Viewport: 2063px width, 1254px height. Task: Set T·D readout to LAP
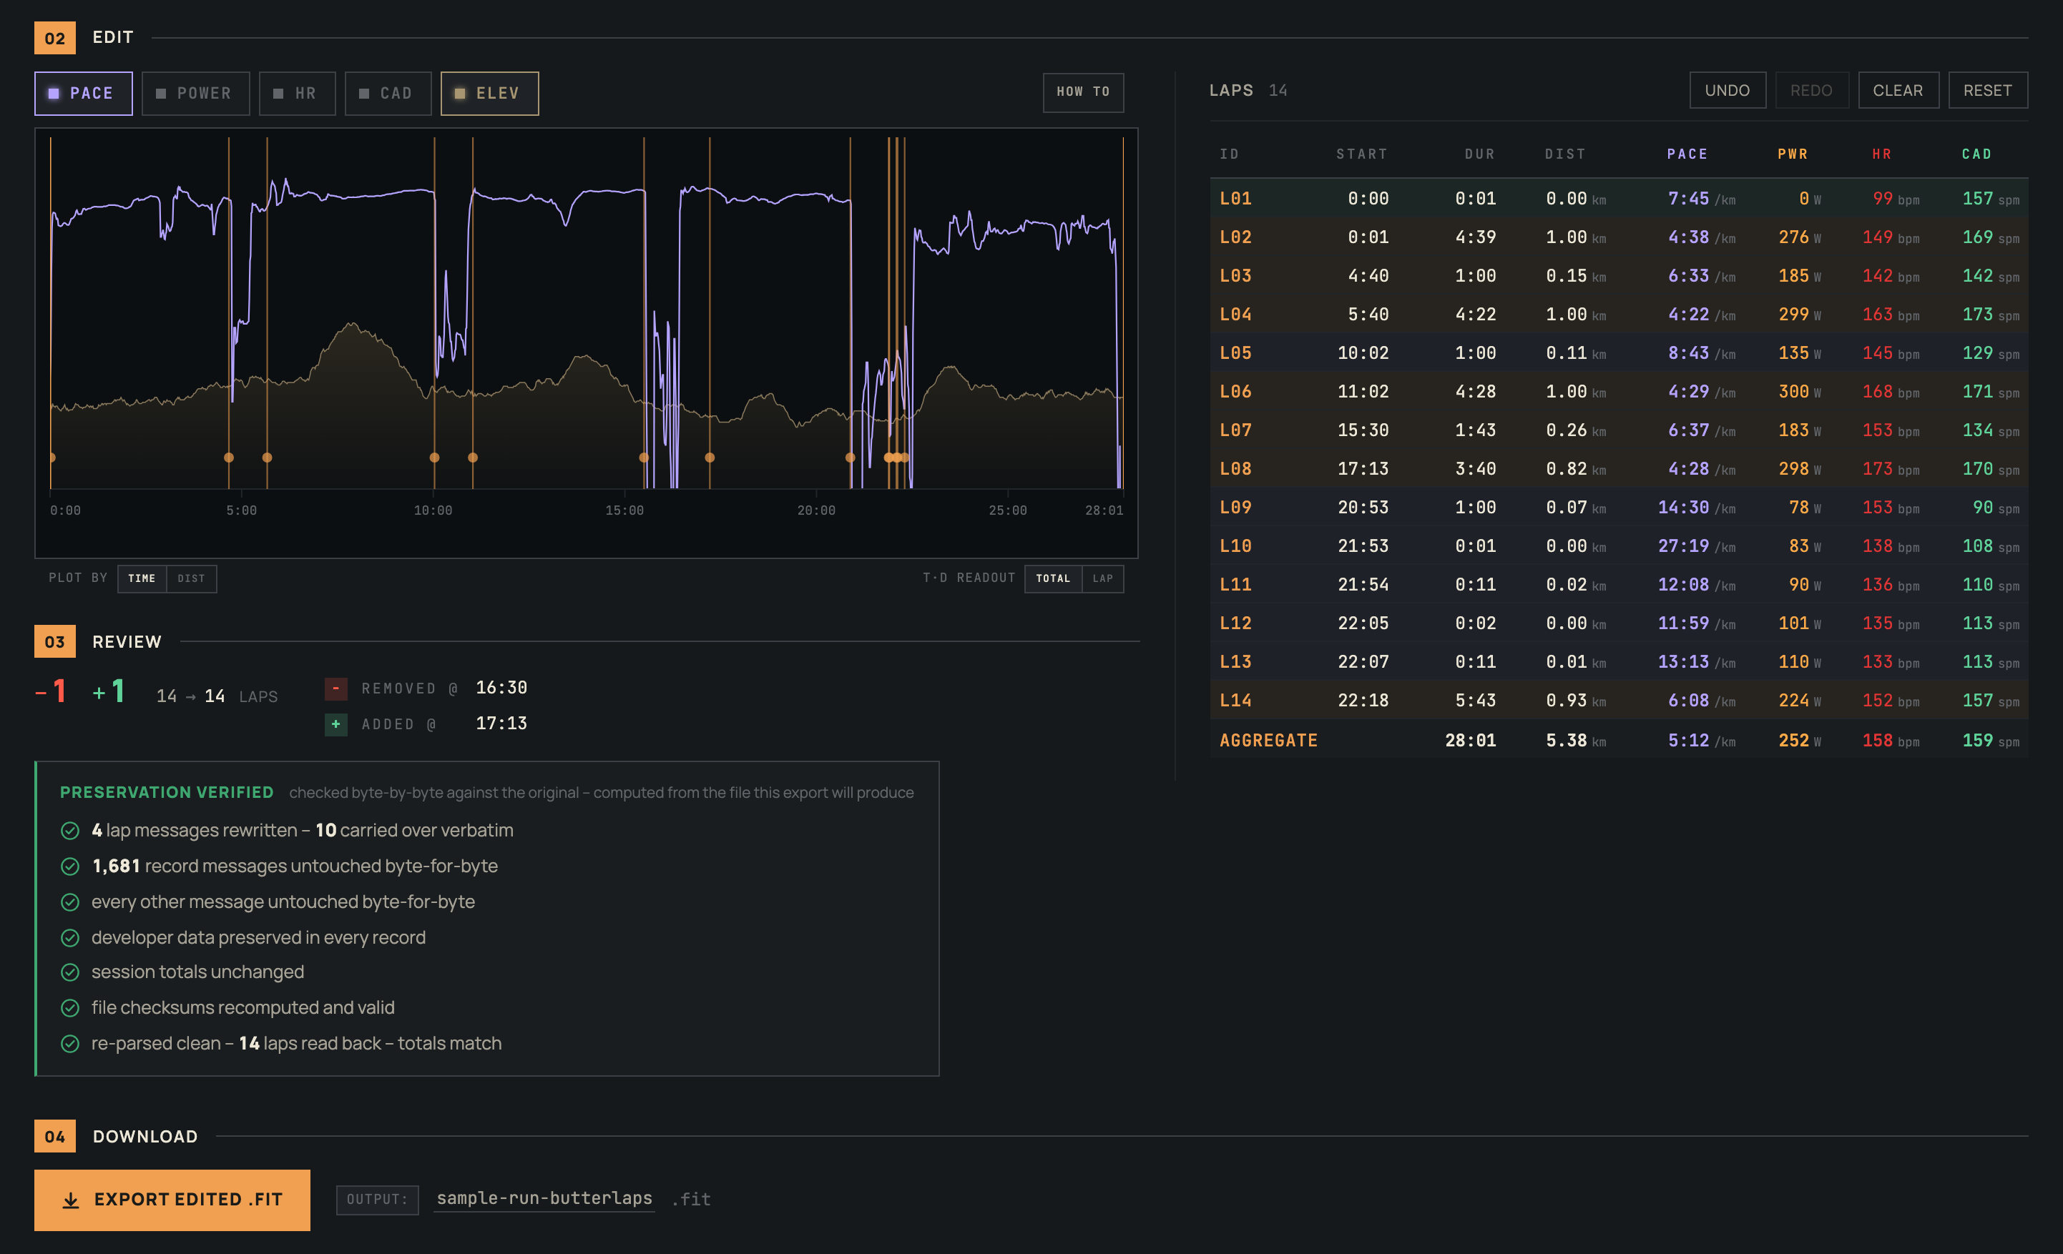[1102, 578]
